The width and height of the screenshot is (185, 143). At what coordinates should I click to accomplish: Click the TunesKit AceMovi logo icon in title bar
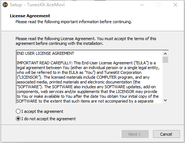(x=5, y=5)
